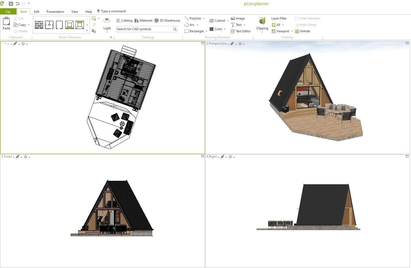
Task: Select the Floor room element icon
Action: click(x=70, y=25)
